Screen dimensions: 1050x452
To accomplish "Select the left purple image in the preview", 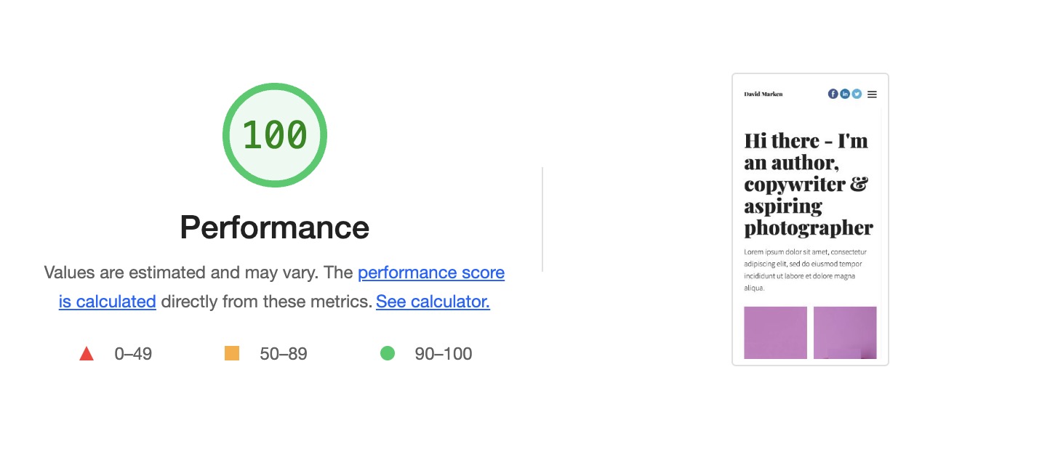I will click(775, 332).
